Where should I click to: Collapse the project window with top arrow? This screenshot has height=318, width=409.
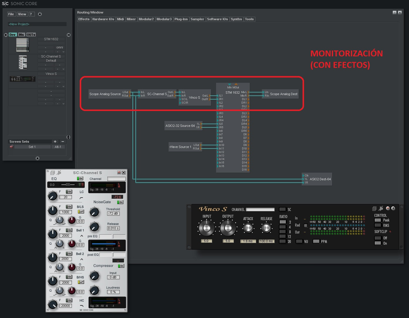point(40,14)
